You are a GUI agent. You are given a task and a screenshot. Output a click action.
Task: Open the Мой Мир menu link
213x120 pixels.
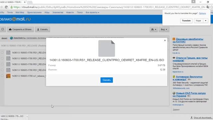click(20, 12)
